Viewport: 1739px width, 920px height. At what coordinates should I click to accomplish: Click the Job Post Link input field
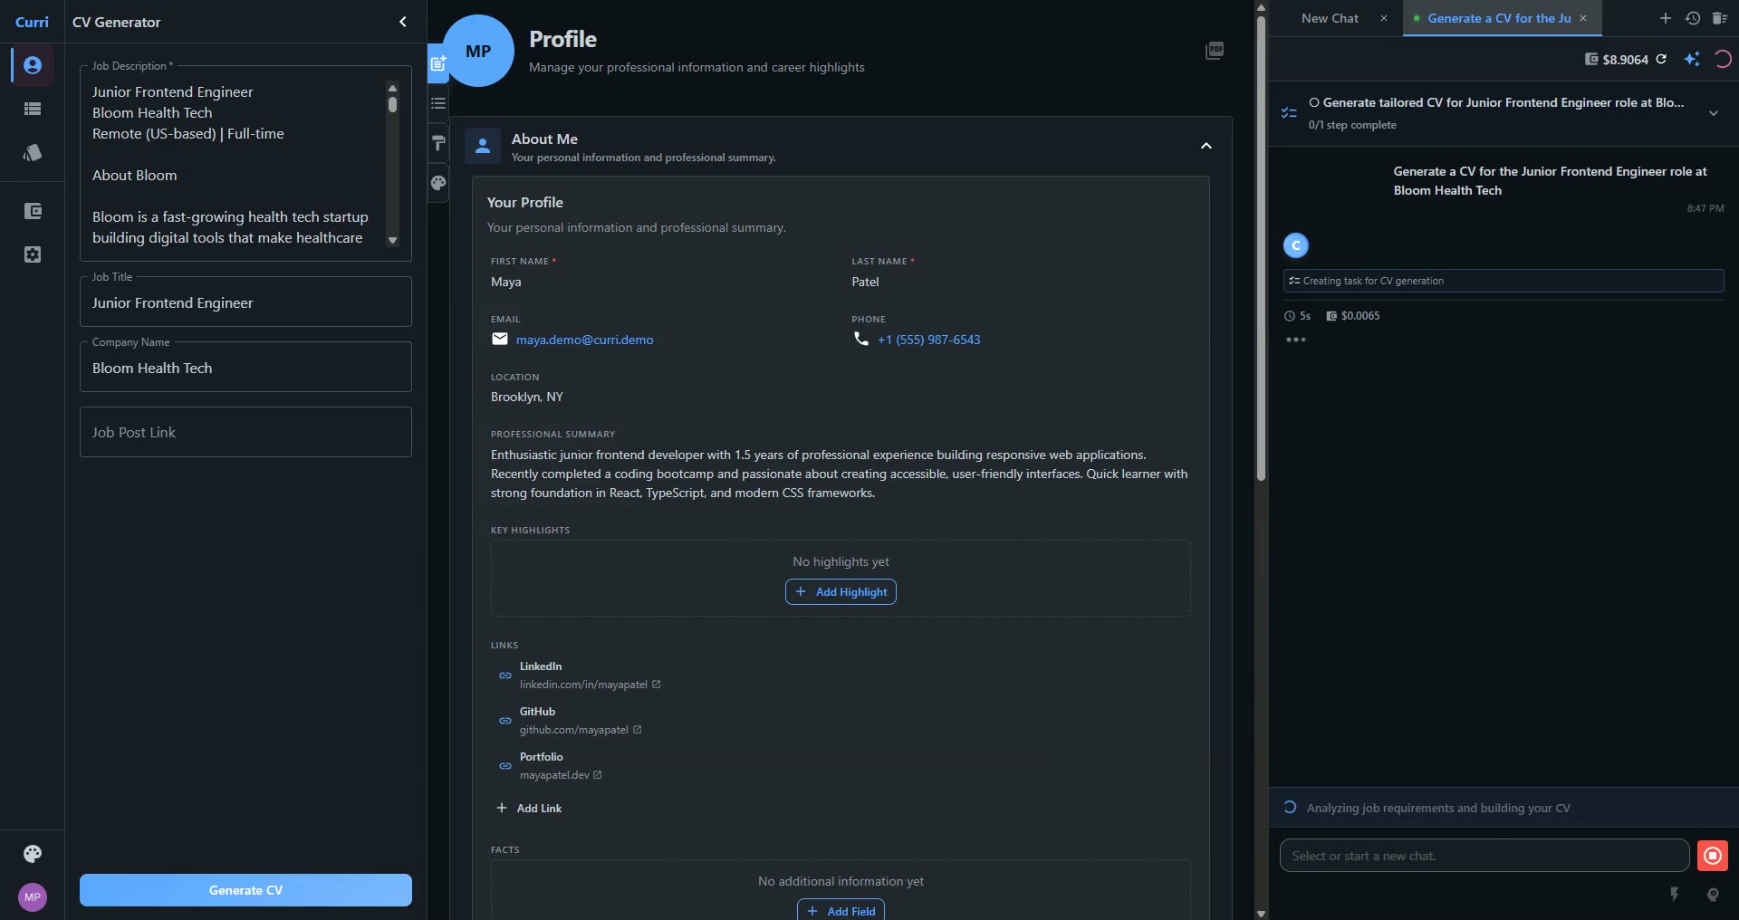[245, 432]
